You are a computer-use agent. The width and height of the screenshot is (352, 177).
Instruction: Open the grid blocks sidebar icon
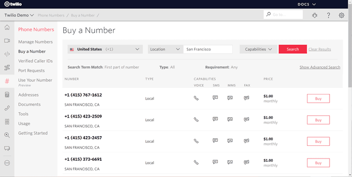pos(7,122)
